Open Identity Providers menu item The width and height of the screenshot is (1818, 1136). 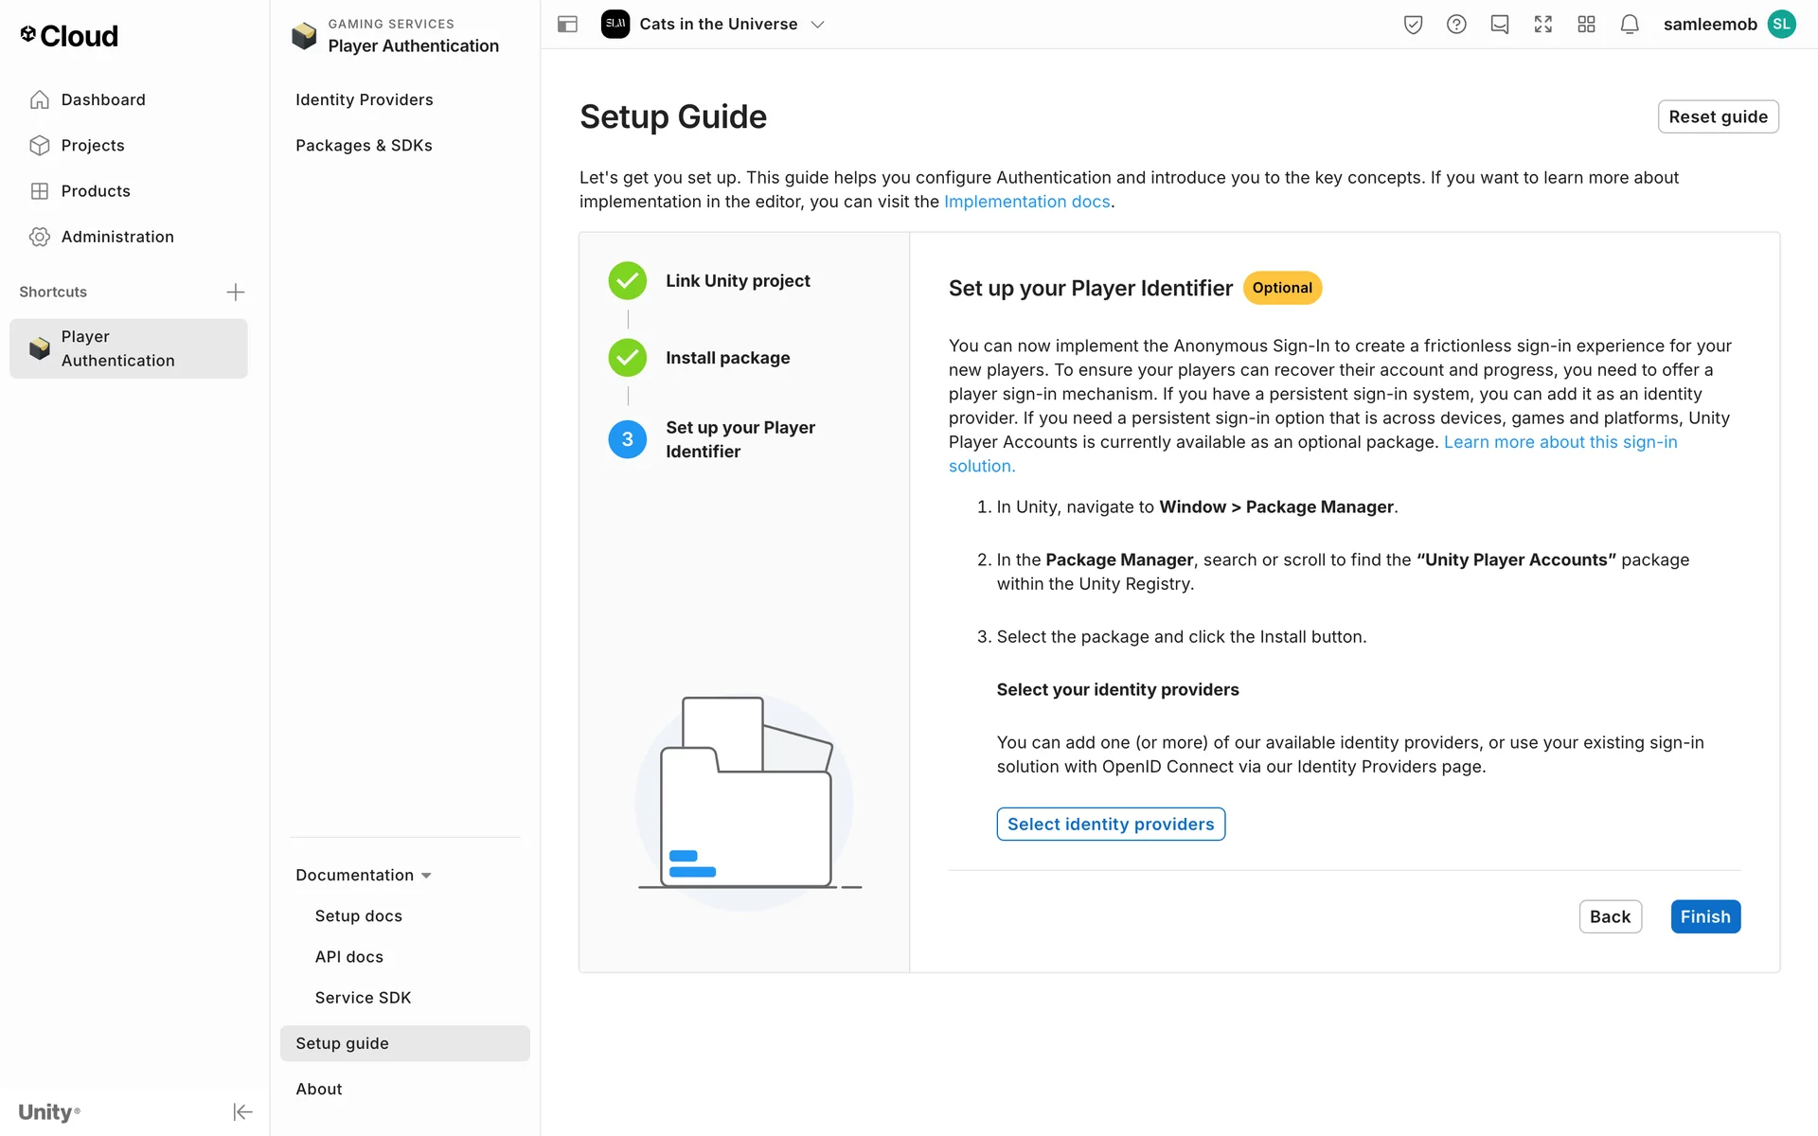(x=364, y=99)
